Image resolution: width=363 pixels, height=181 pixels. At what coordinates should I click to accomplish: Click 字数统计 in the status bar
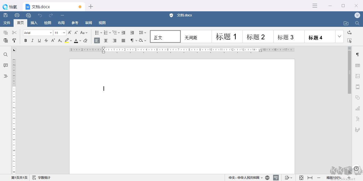click(41, 178)
